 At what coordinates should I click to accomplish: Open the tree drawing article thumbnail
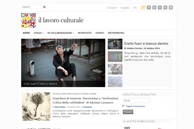pos(36,106)
